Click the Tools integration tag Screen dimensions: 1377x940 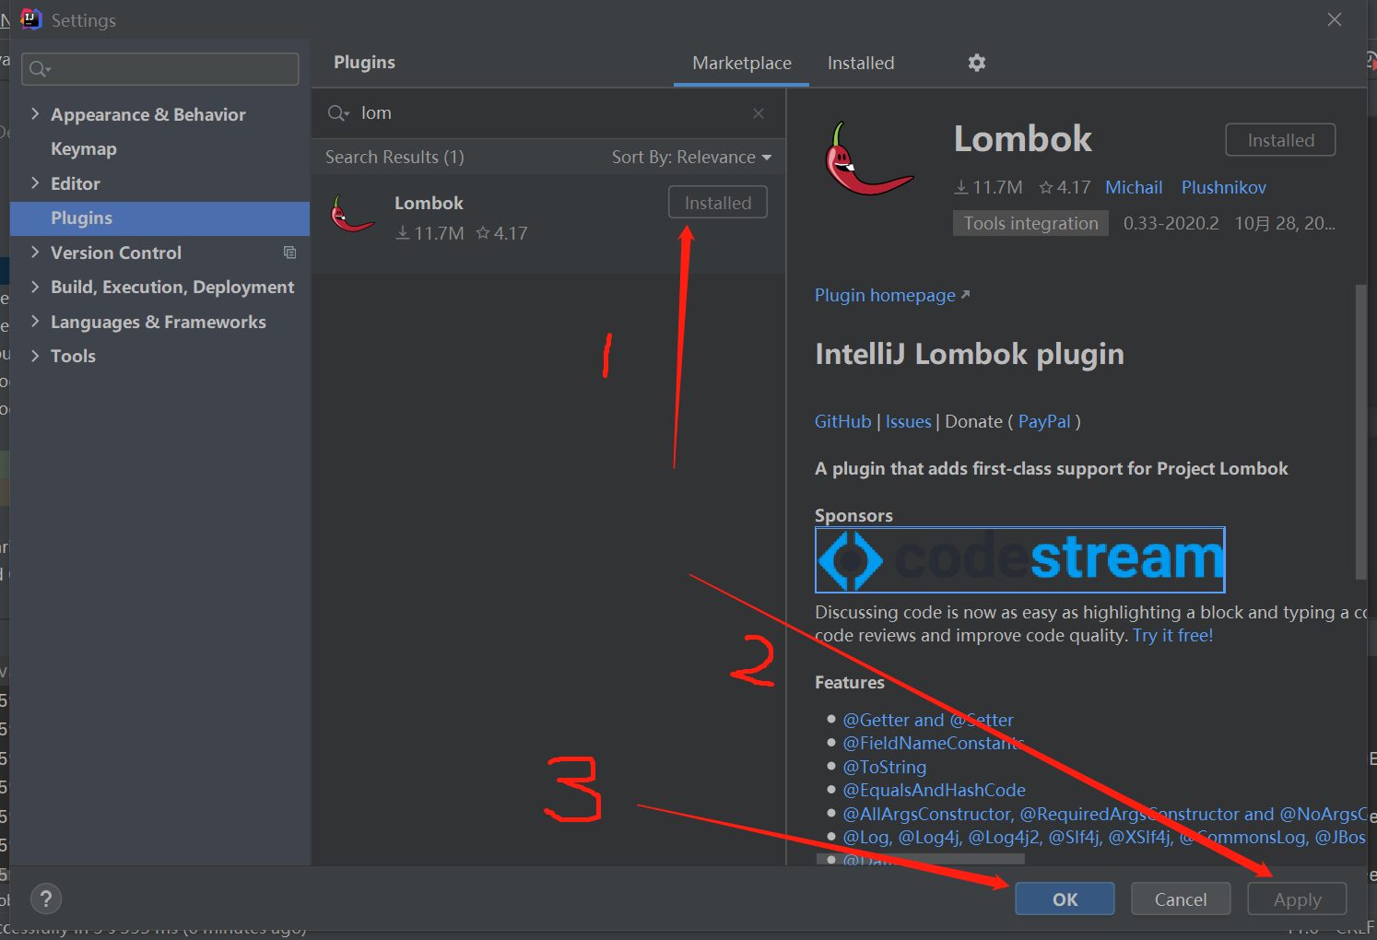pyautogui.click(x=1030, y=224)
